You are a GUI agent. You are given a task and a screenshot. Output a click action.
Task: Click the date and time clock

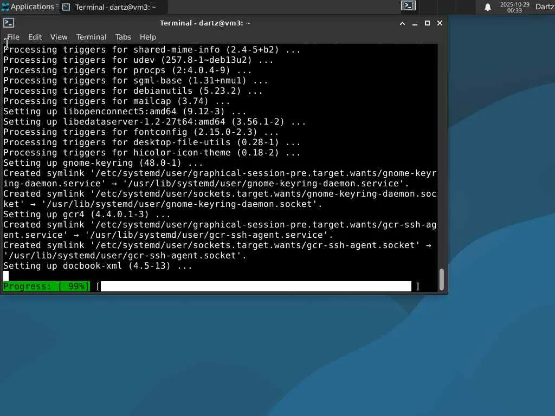515,7
